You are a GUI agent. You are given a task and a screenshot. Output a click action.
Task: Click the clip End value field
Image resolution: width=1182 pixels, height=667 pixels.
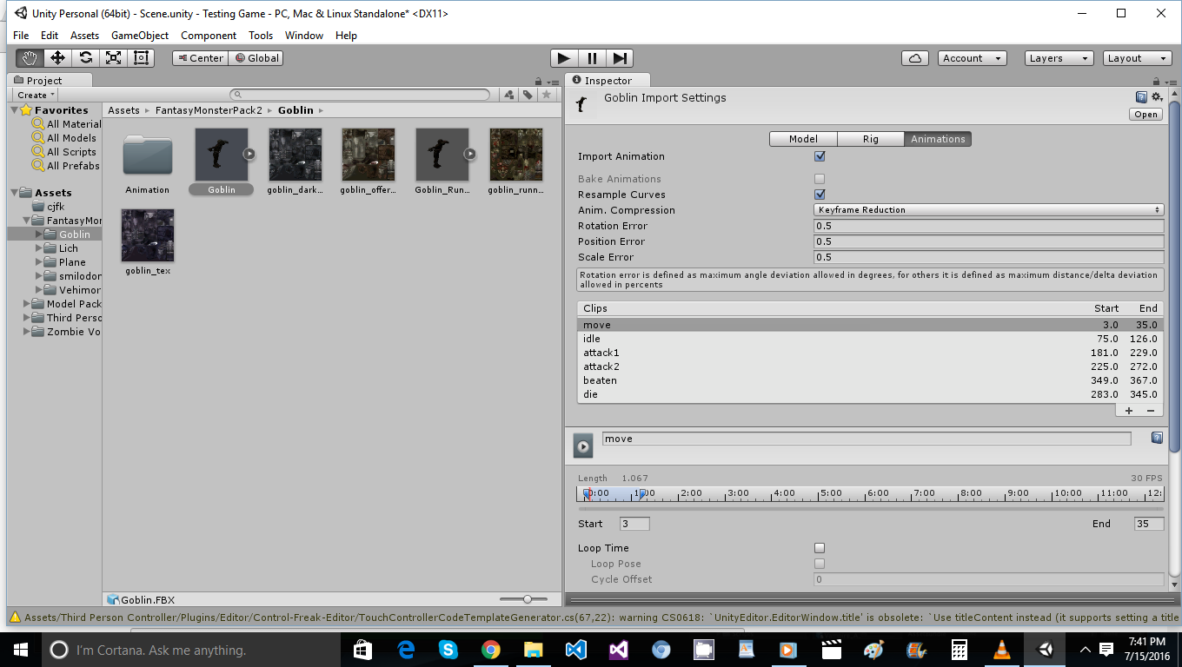[1149, 524]
